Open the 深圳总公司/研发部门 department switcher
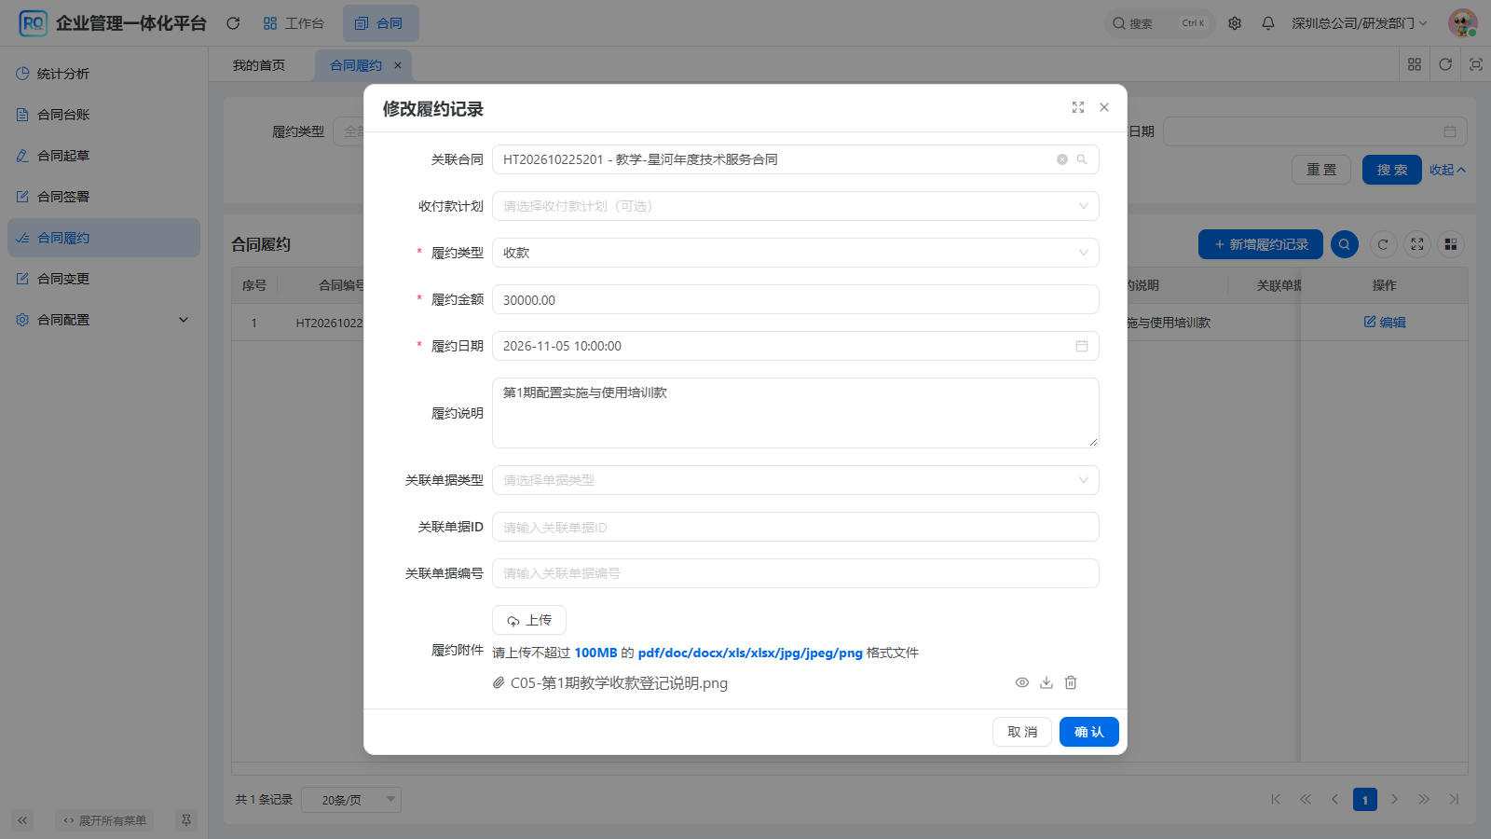Viewport: 1491px width, 839px height. point(1359,23)
